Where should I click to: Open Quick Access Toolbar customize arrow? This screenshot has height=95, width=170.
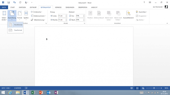32,3
